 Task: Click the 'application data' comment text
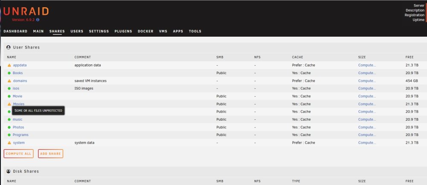[x=88, y=65]
